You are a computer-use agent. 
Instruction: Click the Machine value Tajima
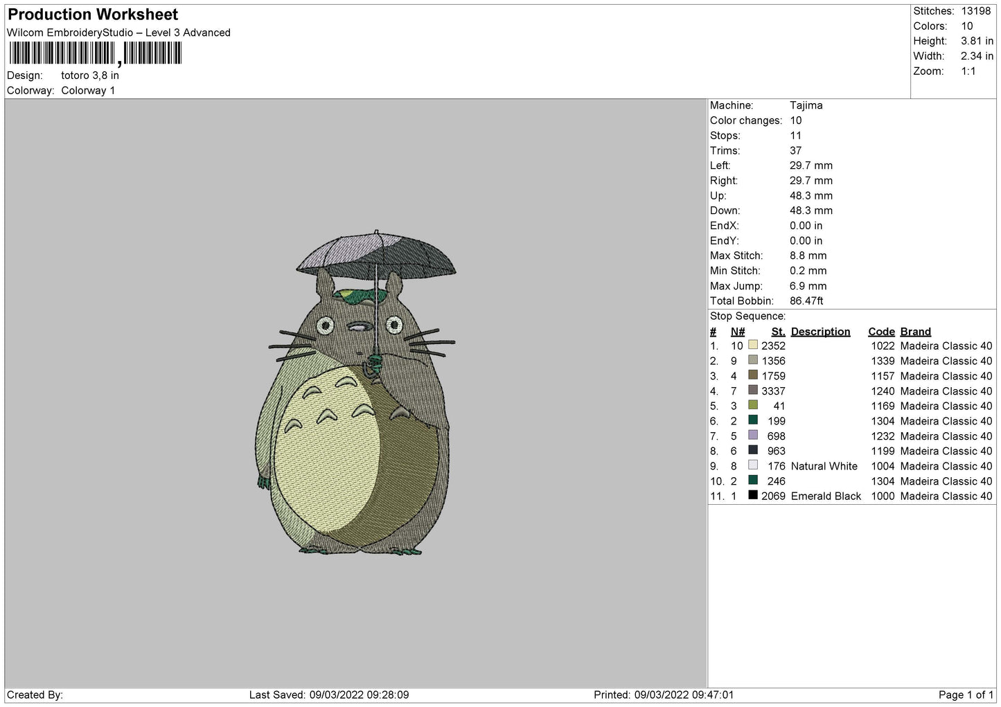(806, 105)
